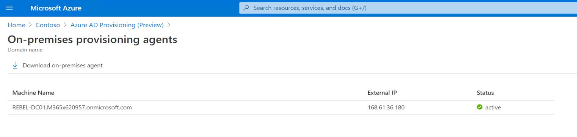Image resolution: width=577 pixels, height=137 pixels.
Task: Sort by External IP column header
Action: (x=382, y=93)
